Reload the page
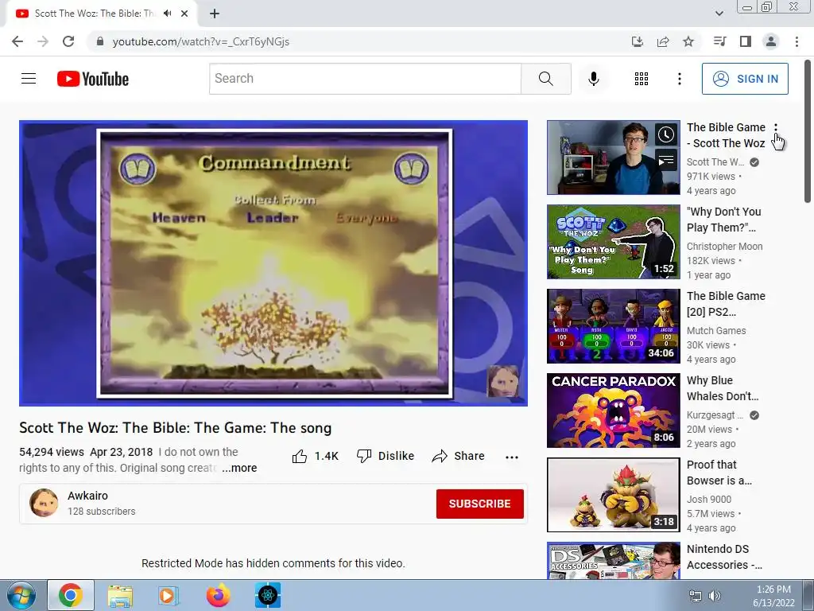Viewport: 814px width, 611px height. click(x=68, y=41)
